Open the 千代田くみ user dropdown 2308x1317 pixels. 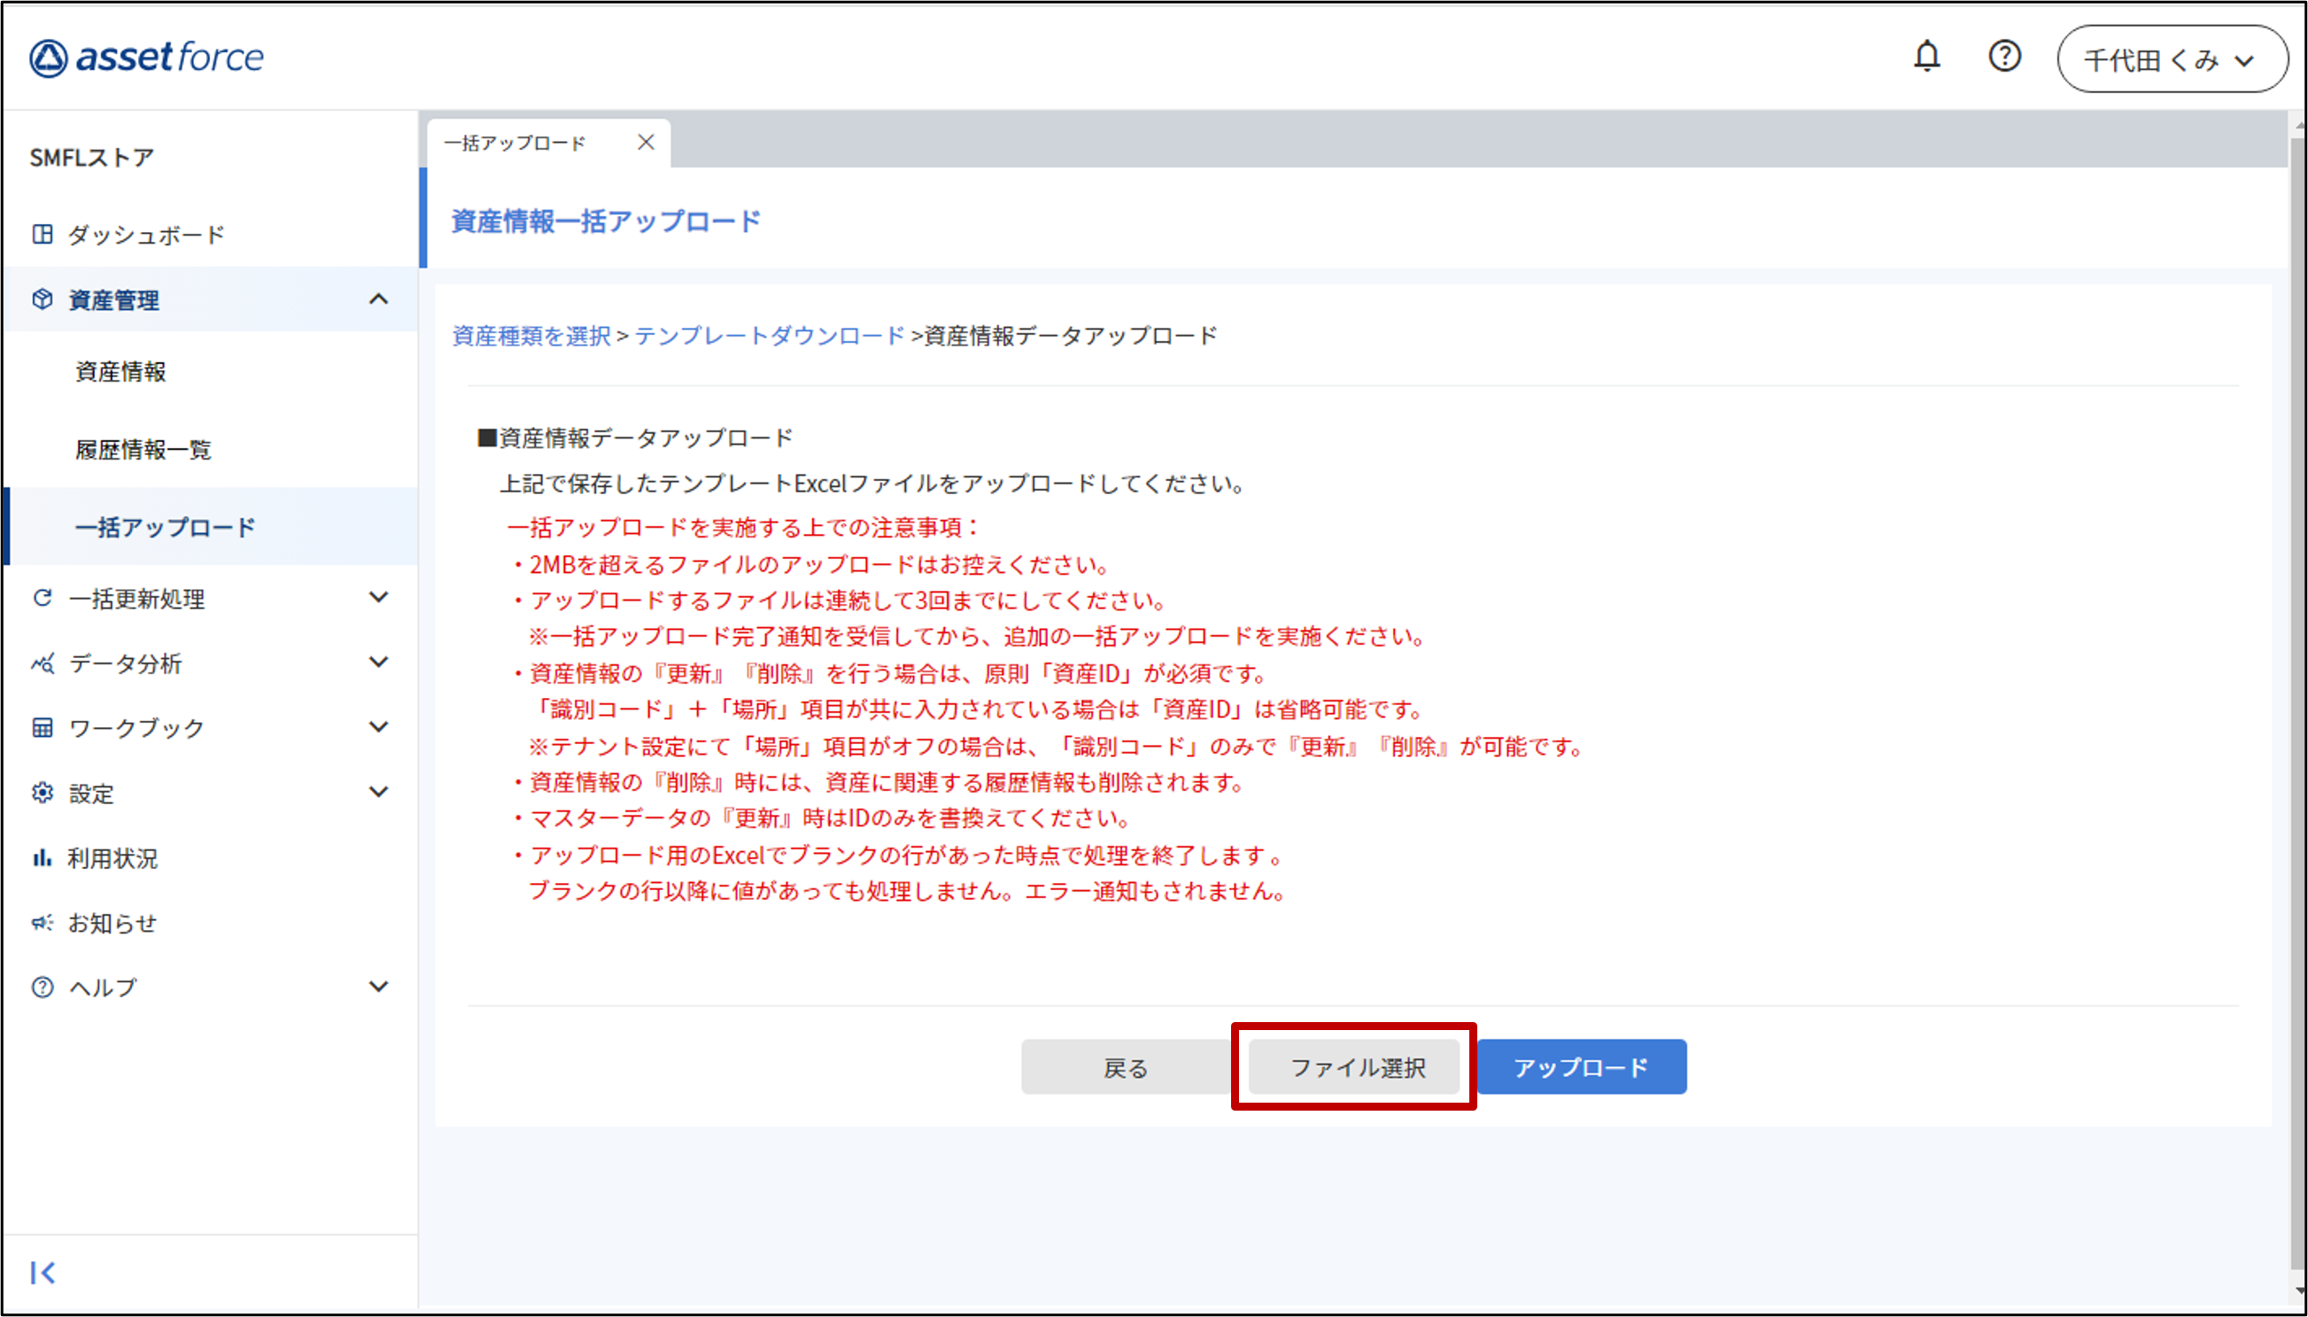(2172, 59)
